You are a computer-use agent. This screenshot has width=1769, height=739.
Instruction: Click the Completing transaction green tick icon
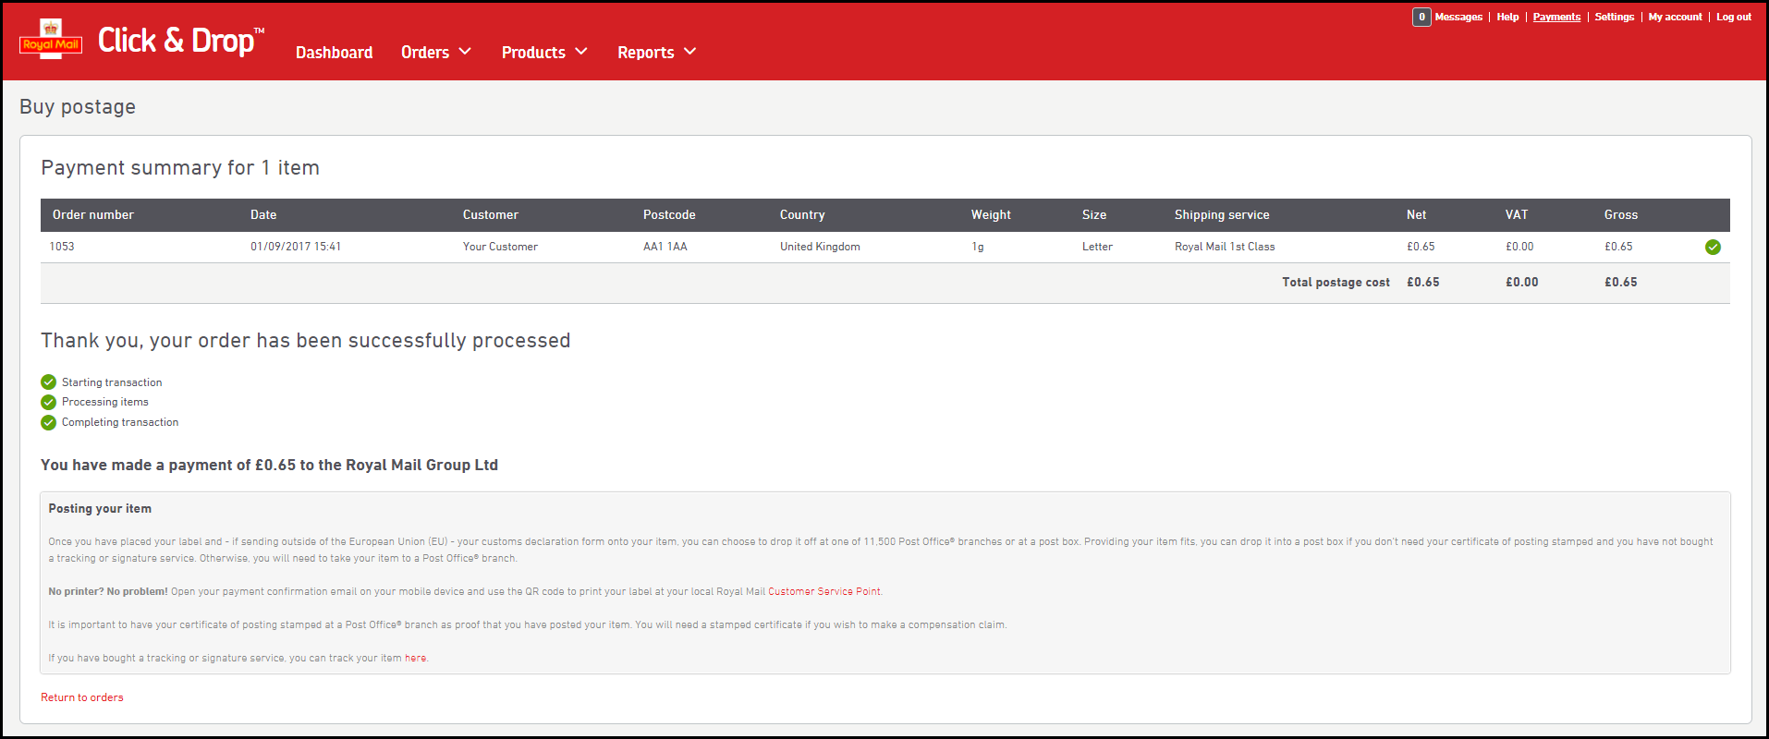49,423
